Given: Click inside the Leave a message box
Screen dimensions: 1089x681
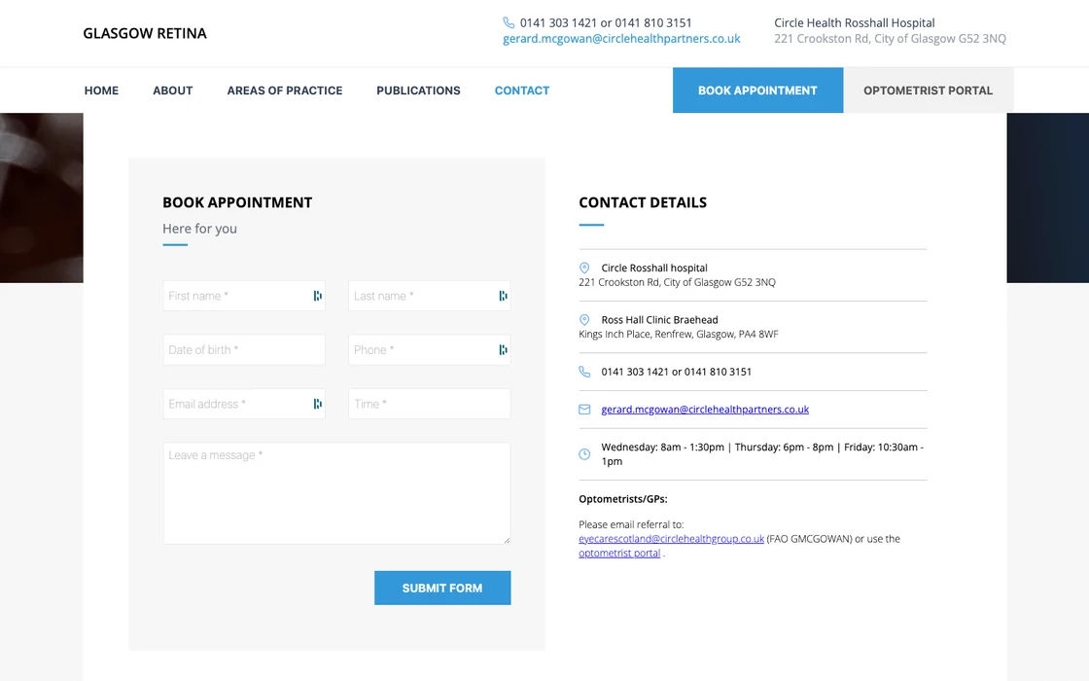Looking at the screenshot, I should pyautogui.click(x=336, y=493).
